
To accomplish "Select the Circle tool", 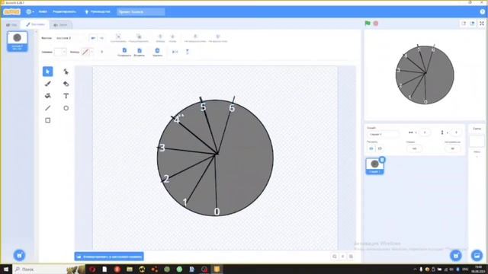I will click(66, 108).
